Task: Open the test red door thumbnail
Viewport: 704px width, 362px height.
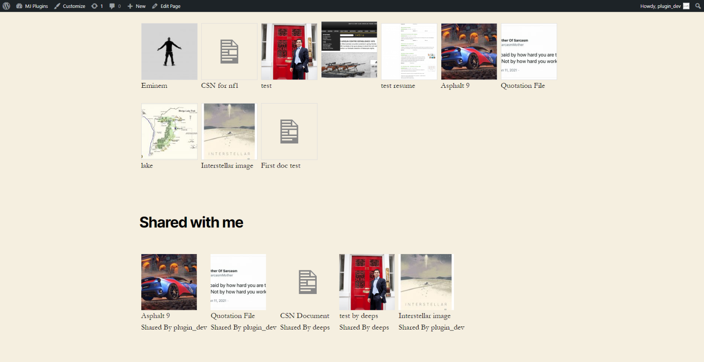Action: click(x=289, y=51)
